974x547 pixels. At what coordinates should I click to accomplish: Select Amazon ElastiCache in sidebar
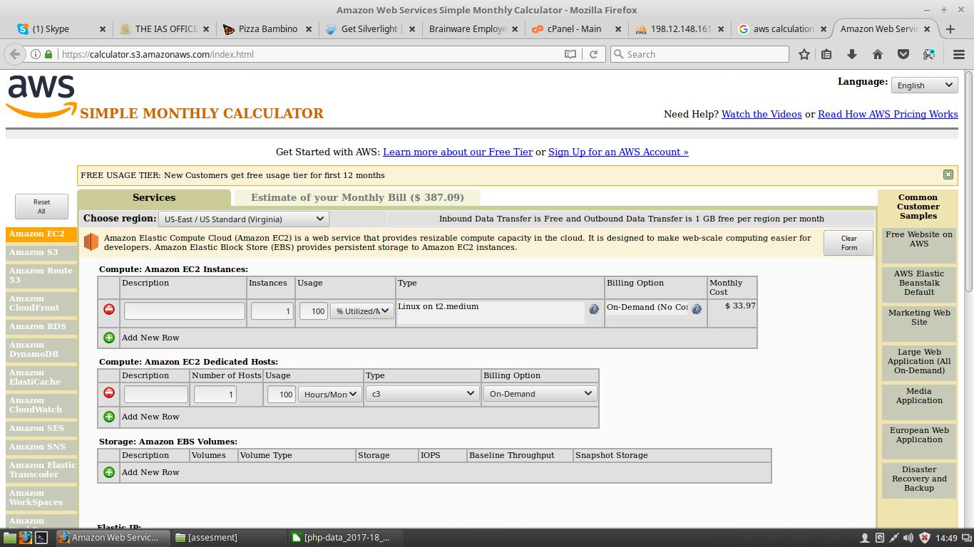(41, 377)
